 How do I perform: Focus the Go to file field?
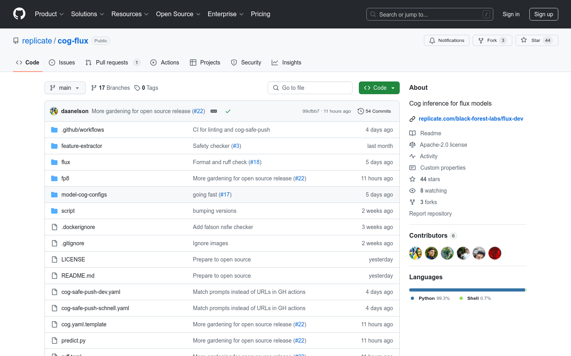tap(310, 88)
